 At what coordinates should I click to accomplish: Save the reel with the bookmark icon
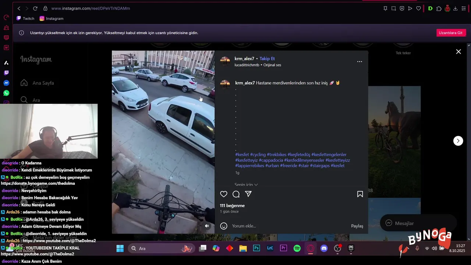point(360,194)
